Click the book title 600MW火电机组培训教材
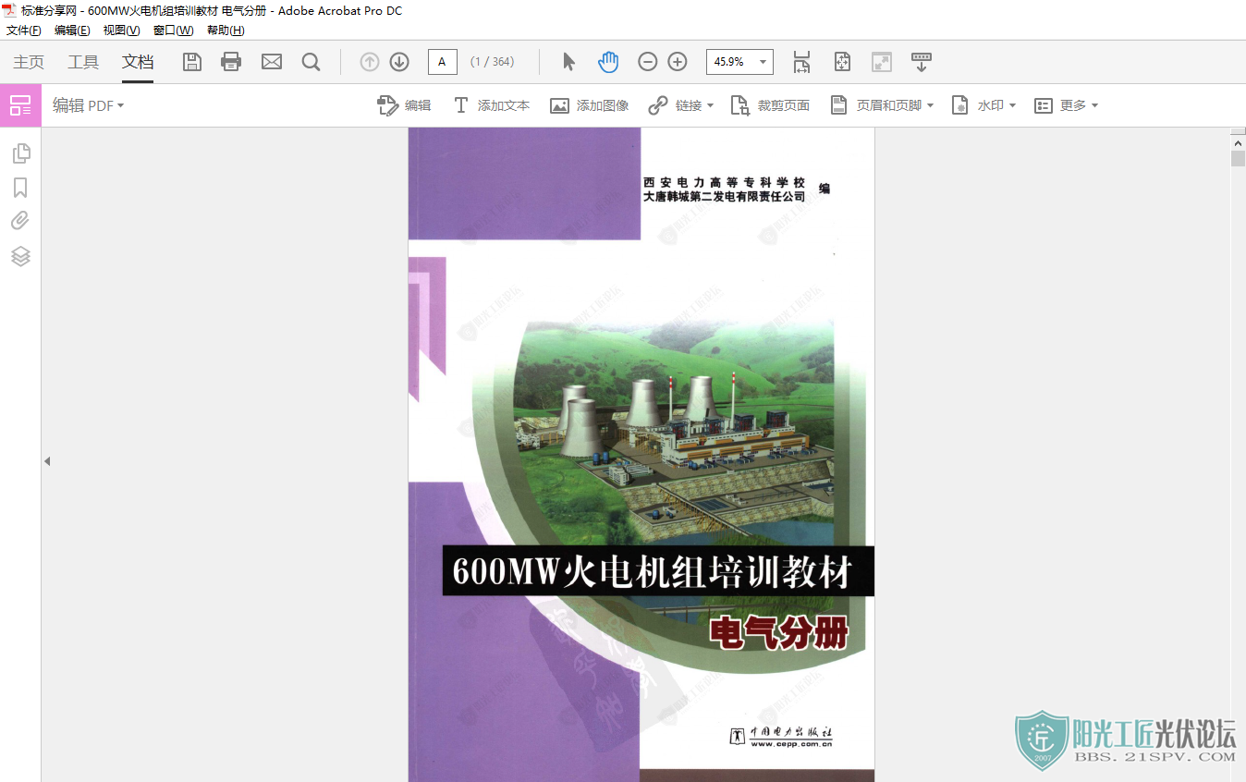Screen dimensions: 1246x782 (651, 573)
